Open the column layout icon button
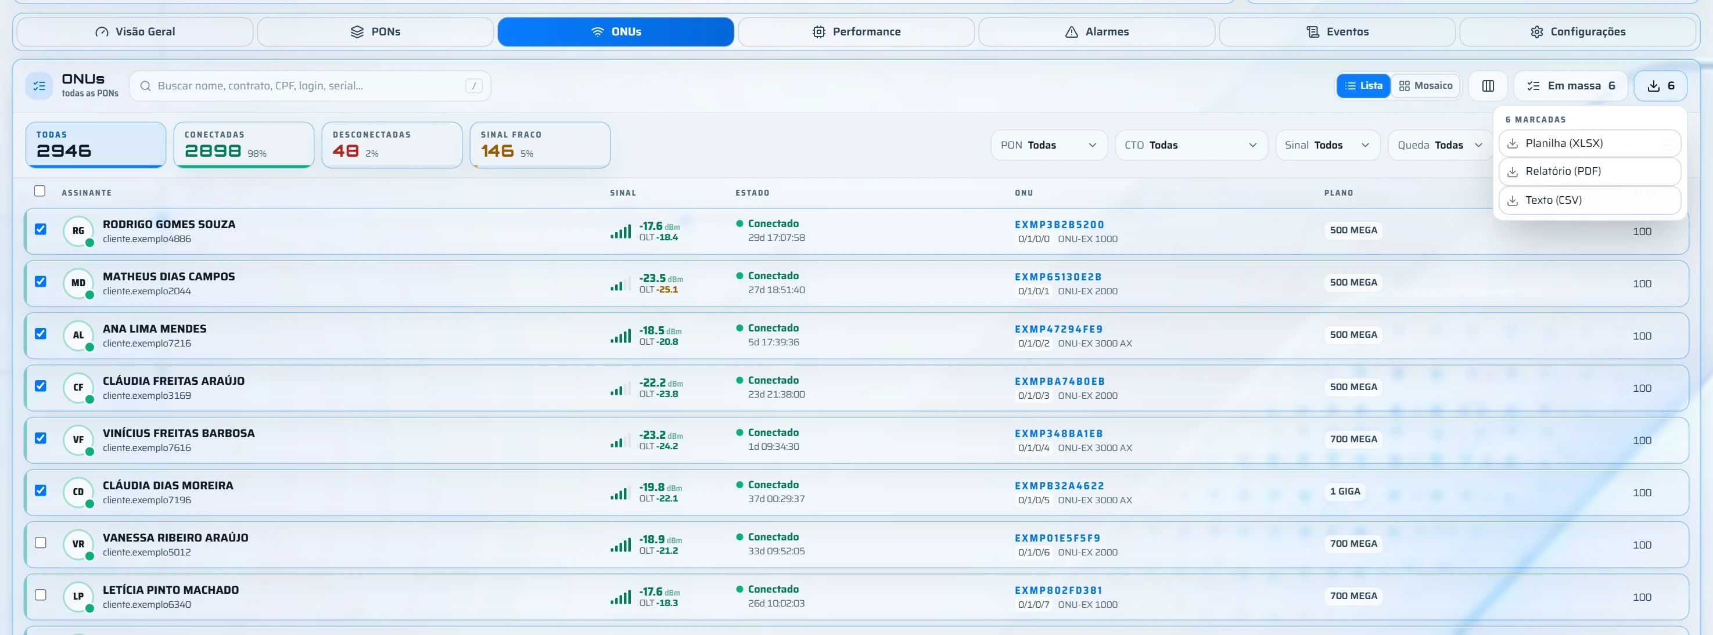The height and width of the screenshot is (635, 1713). click(1488, 86)
